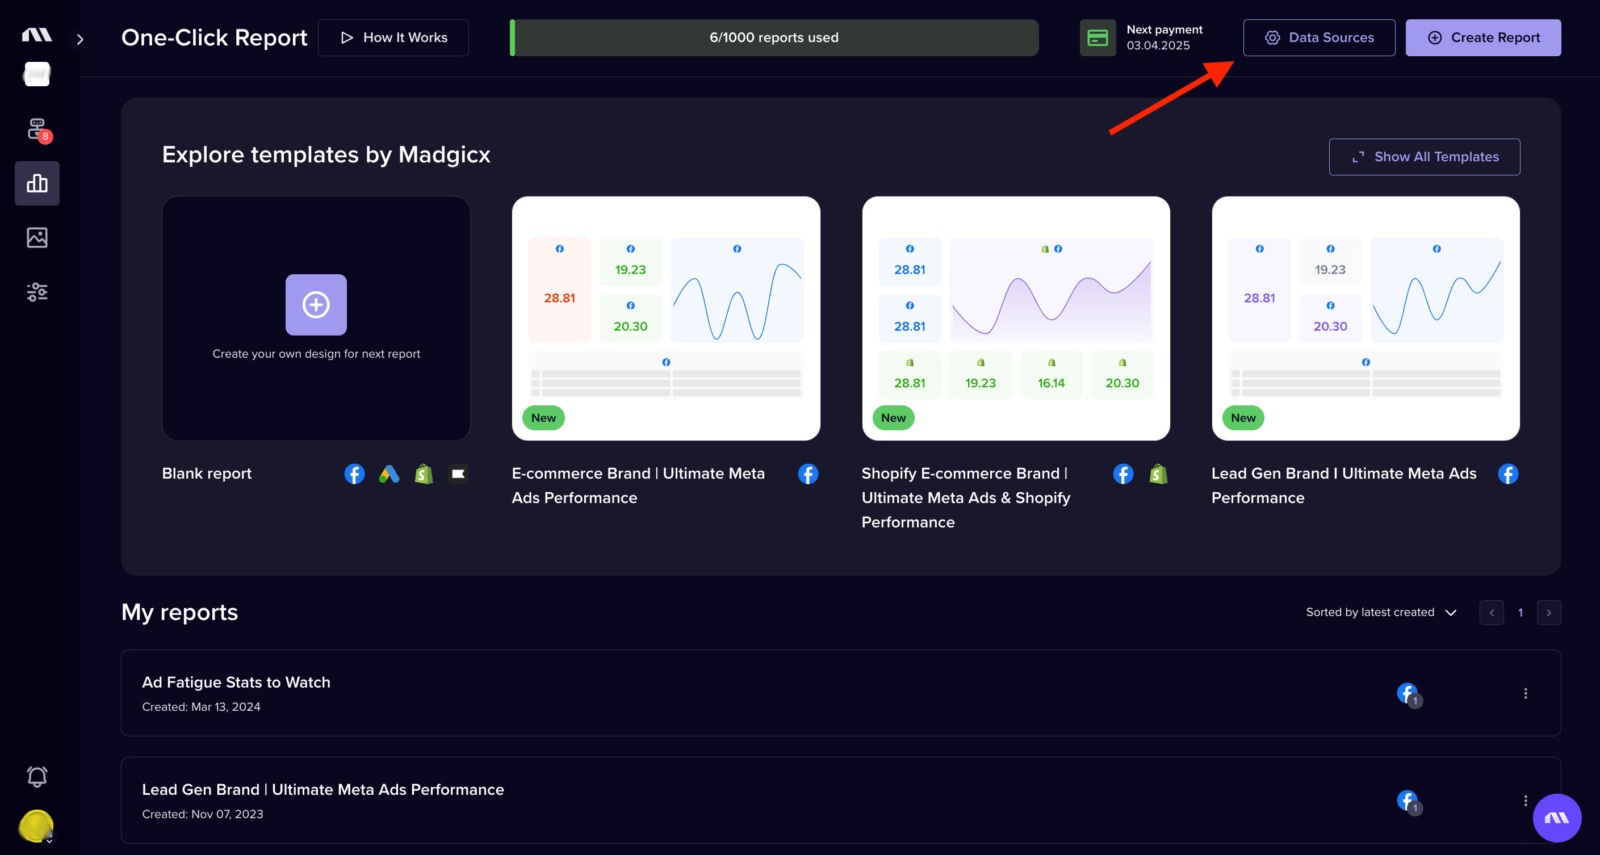Click page number 1 in pagination
The image size is (1600, 855).
1521,613
